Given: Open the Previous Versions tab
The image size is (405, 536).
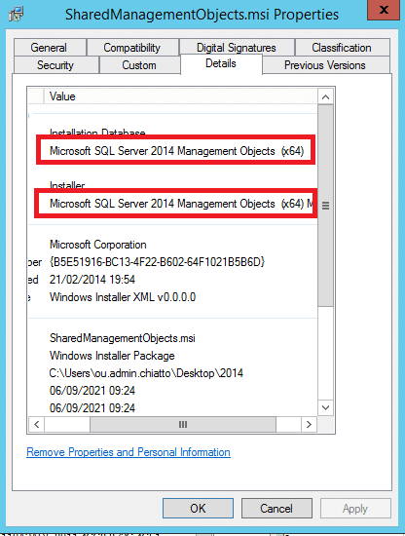Looking at the screenshot, I should tap(325, 65).
